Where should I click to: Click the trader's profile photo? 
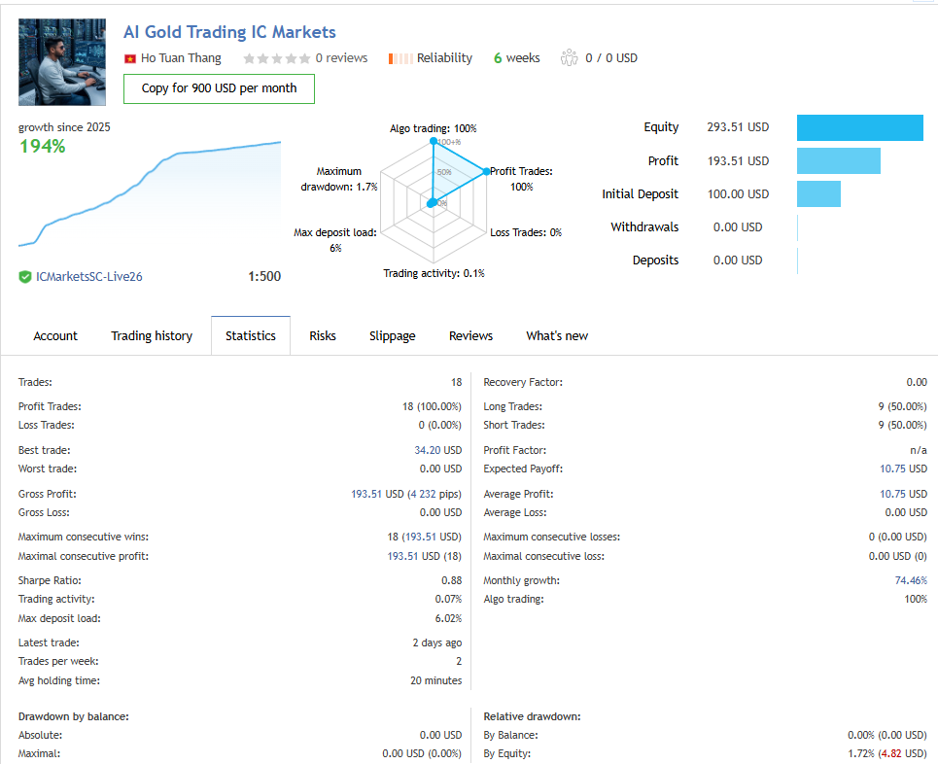tap(62, 61)
